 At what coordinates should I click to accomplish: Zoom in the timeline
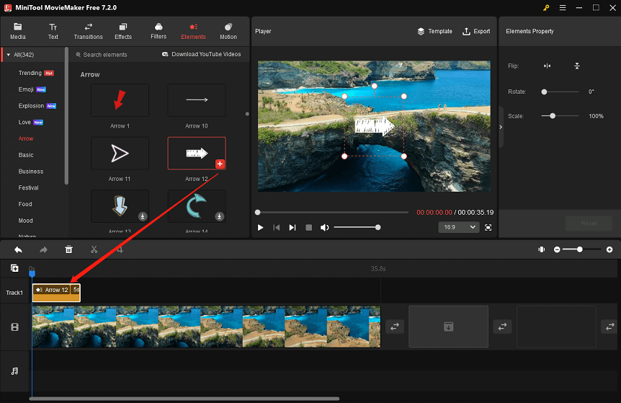[x=609, y=249]
